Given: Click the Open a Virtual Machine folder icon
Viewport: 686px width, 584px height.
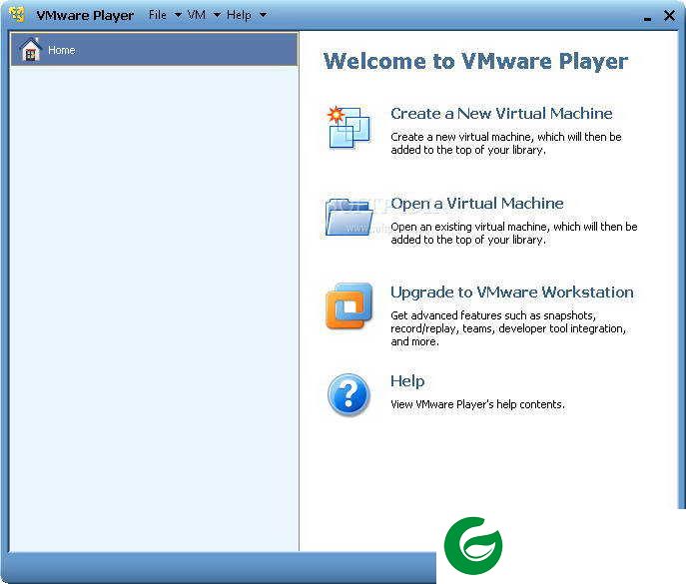Looking at the screenshot, I should click(349, 217).
